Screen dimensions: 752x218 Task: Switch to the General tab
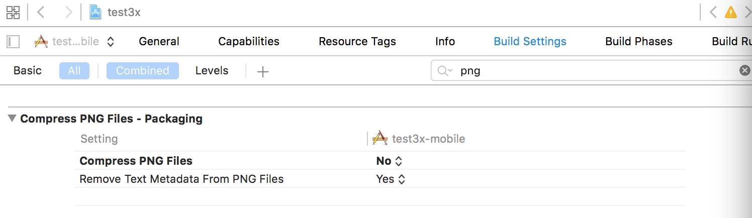pyautogui.click(x=159, y=42)
